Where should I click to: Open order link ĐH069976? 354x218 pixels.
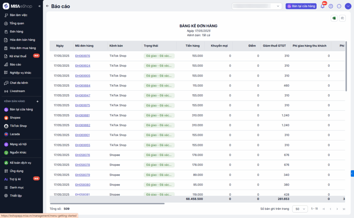83,56
